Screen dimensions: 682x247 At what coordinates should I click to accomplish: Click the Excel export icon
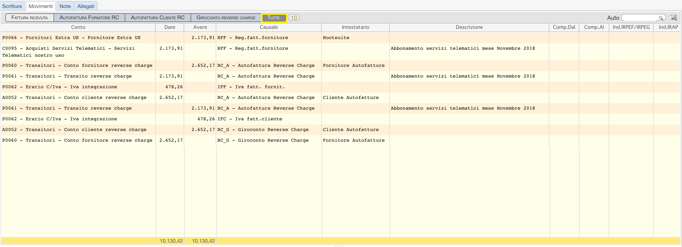tap(674, 18)
